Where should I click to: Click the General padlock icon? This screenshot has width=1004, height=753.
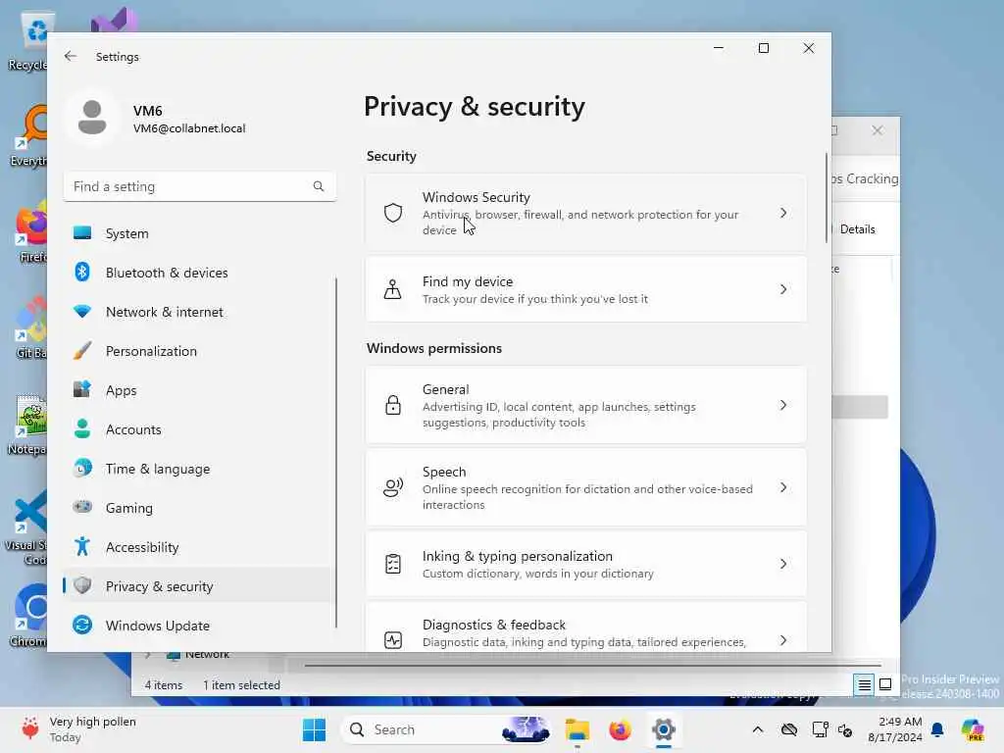(393, 405)
